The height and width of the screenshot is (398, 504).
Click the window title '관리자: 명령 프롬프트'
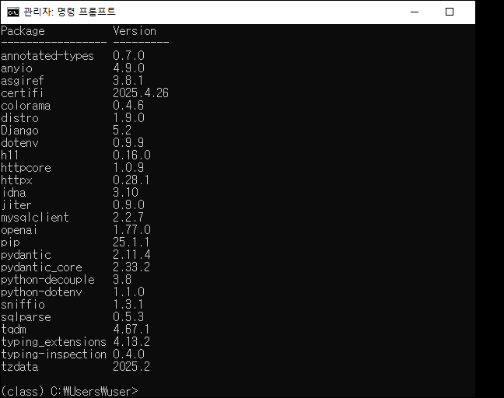coord(69,12)
